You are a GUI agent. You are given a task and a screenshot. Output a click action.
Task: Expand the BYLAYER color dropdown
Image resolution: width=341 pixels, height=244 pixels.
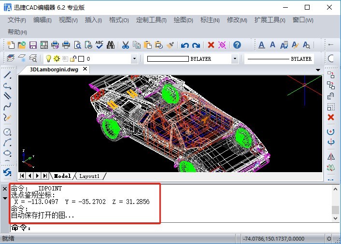(235, 59)
